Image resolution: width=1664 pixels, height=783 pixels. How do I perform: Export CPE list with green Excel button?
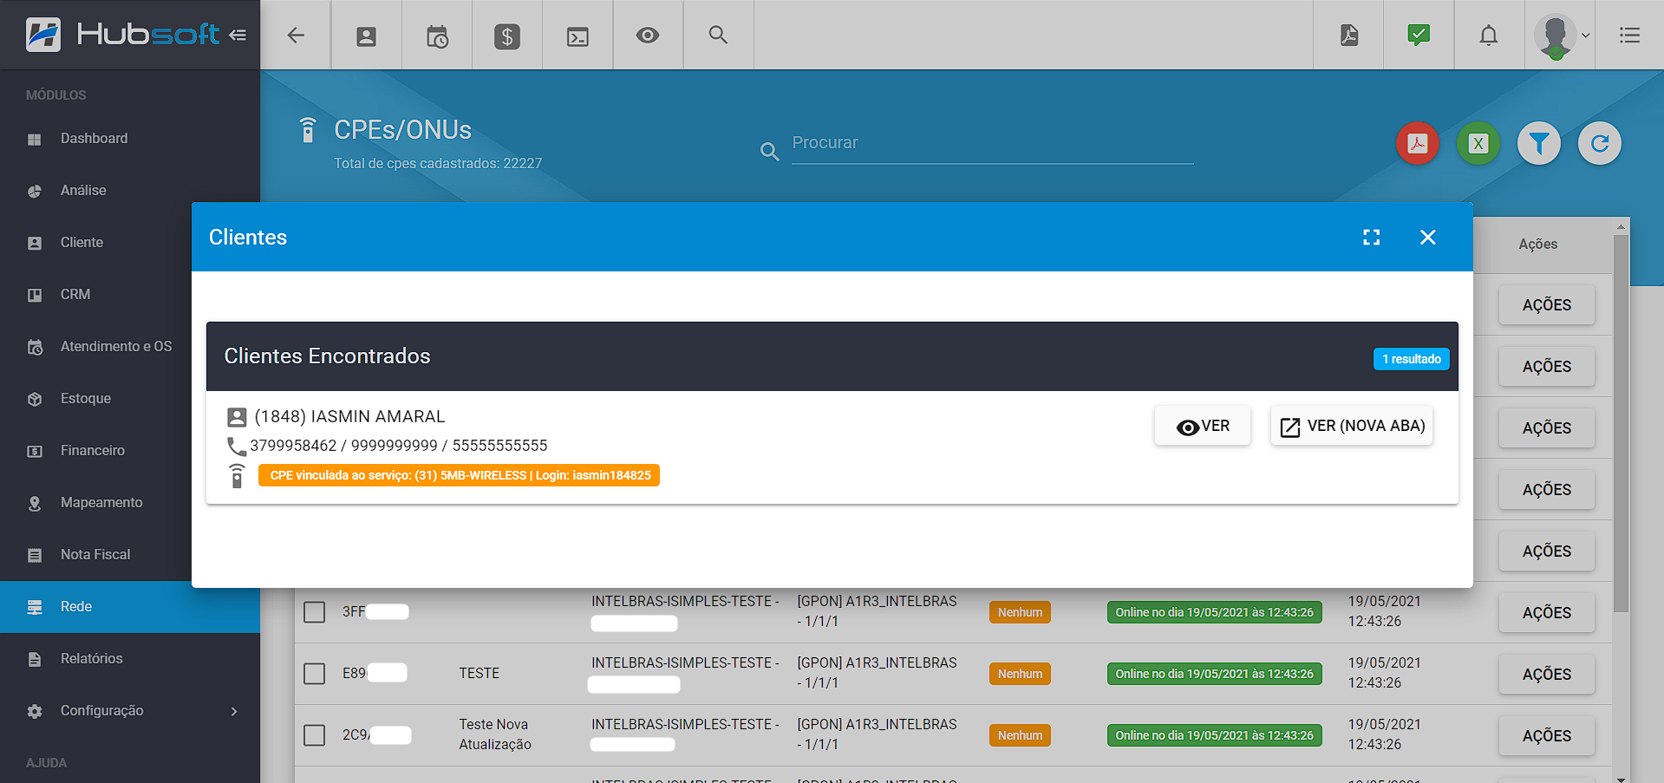coord(1478,143)
